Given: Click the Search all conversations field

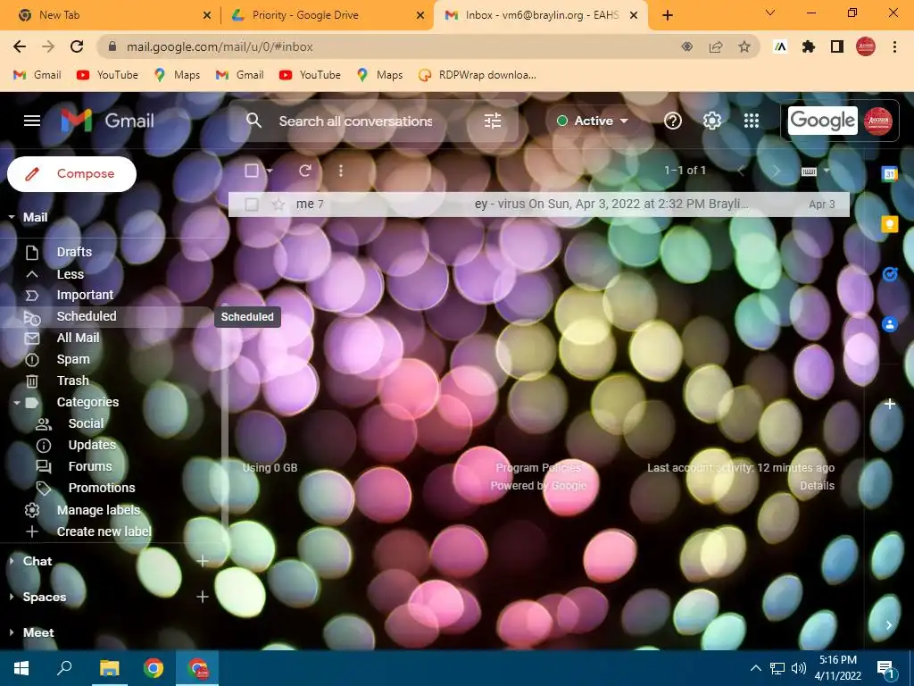Looking at the screenshot, I should (355, 121).
